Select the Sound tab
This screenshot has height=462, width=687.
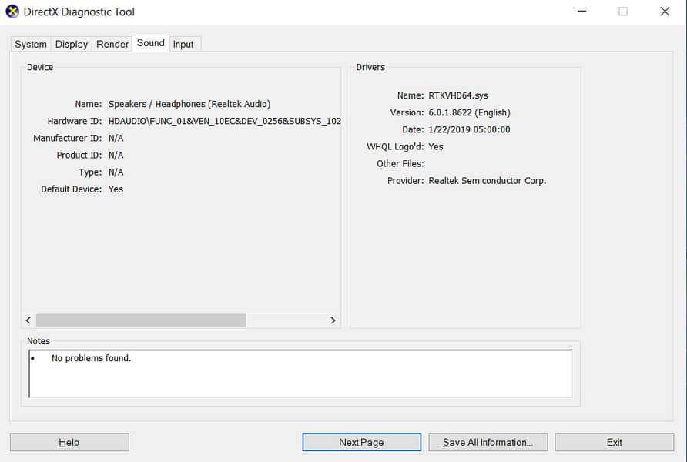point(151,43)
